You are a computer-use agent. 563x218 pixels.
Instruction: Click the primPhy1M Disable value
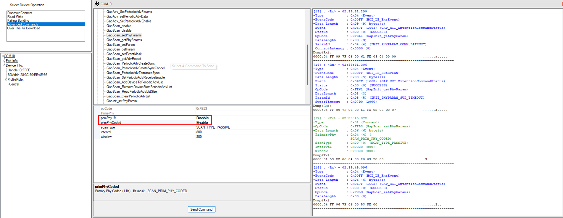coord(202,118)
